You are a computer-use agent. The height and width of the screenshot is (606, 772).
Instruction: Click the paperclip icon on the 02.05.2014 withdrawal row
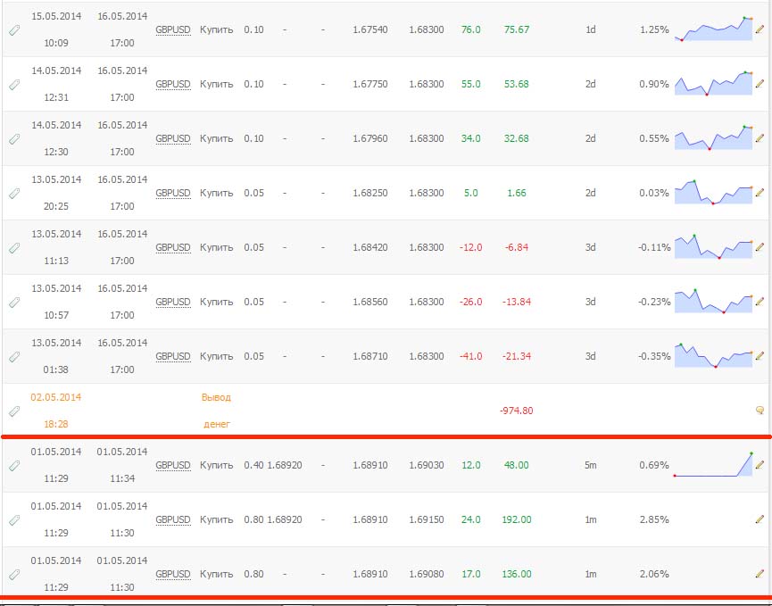14,411
